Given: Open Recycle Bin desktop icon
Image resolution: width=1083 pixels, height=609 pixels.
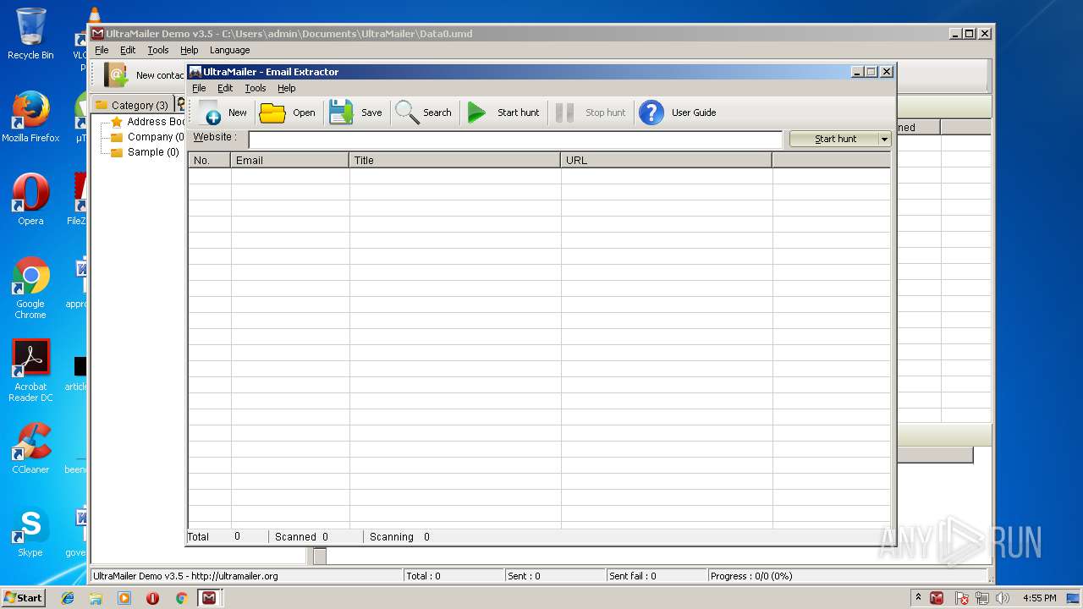Looking at the screenshot, I should click(30, 34).
